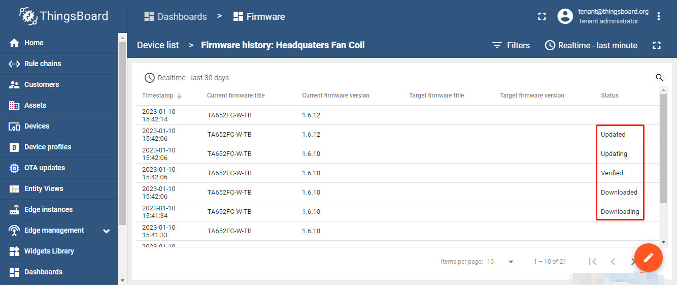Click sidebar scroll down arrow

(122, 280)
